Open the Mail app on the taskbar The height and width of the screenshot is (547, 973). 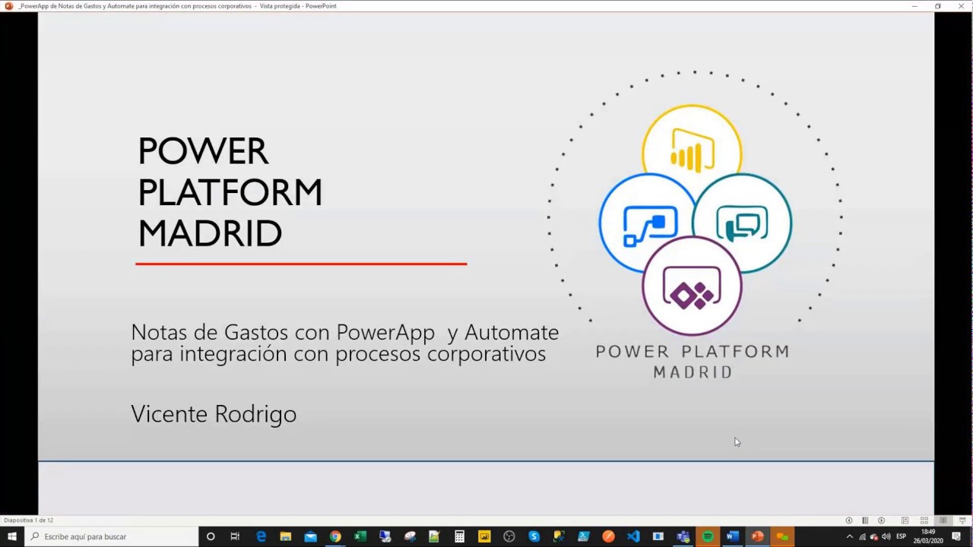[x=310, y=536]
